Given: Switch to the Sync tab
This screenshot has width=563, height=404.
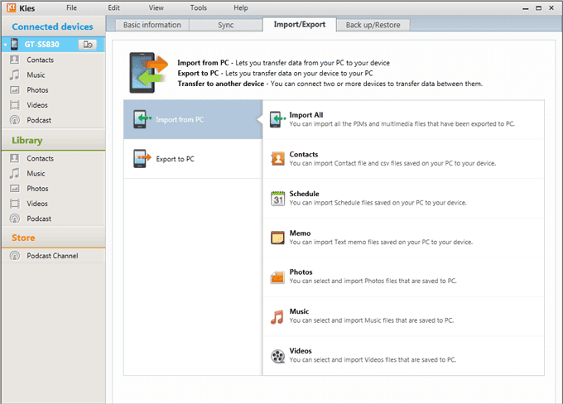Looking at the screenshot, I should 226,25.
